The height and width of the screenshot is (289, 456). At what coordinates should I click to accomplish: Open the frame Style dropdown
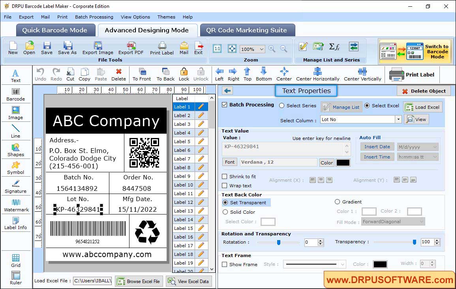click(x=343, y=264)
